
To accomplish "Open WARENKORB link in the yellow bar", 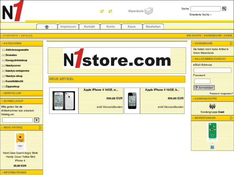I will 212,36.
